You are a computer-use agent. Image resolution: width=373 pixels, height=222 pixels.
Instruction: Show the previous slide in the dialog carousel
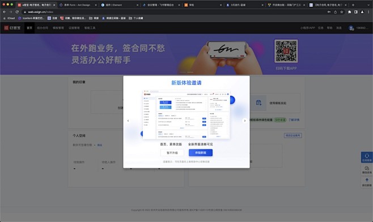(128, 121)
